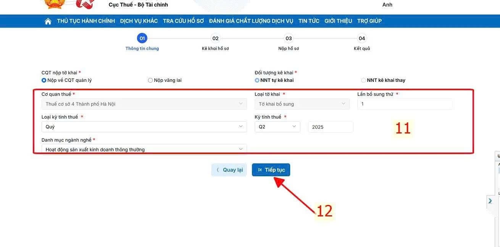Select Nộp vãng lai radio option
500x247 pixels.
(x=150, y=80)
